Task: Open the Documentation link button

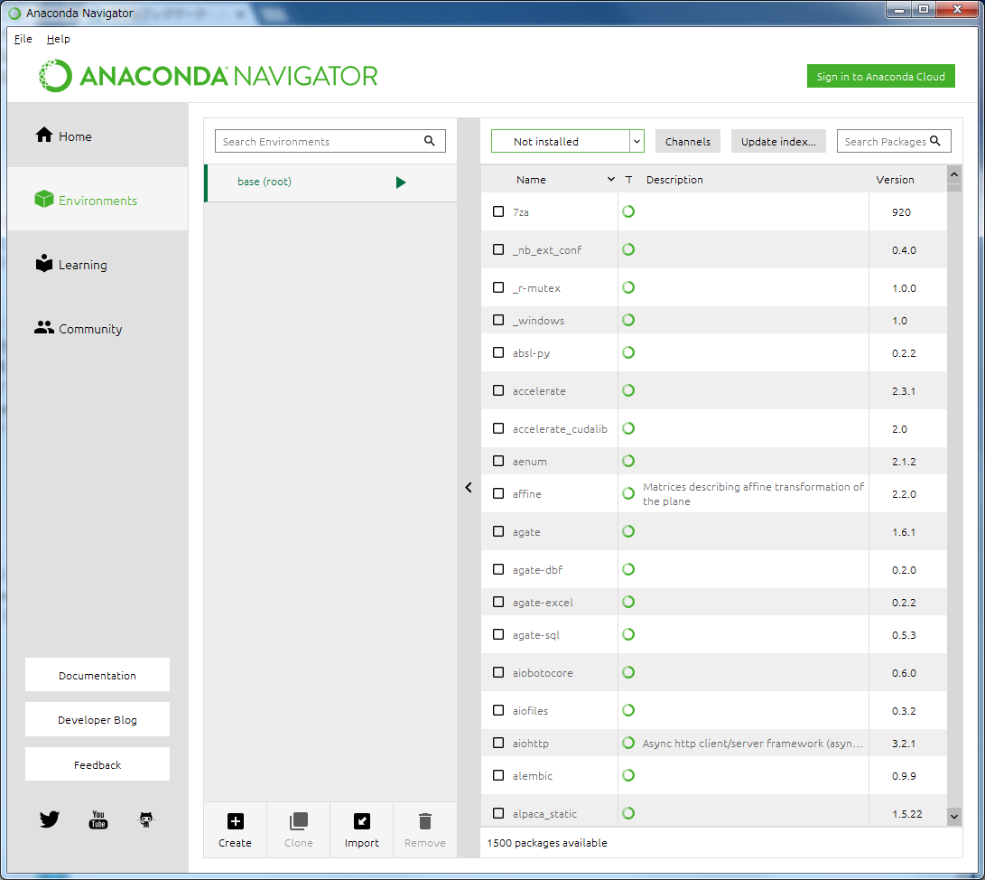Action: coord(98,675)
